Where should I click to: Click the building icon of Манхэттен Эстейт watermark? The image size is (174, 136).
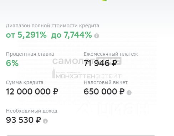tap(54, 73)
